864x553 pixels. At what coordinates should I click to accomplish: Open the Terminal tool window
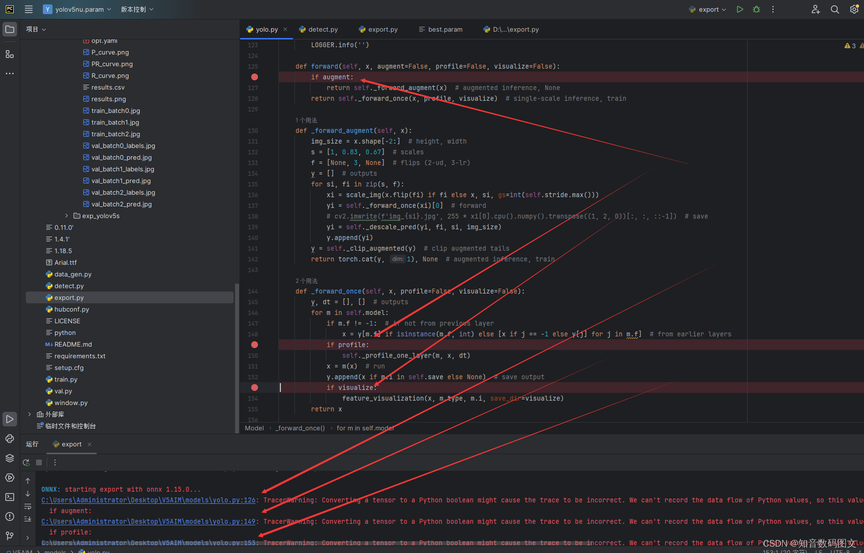(9, 497)
